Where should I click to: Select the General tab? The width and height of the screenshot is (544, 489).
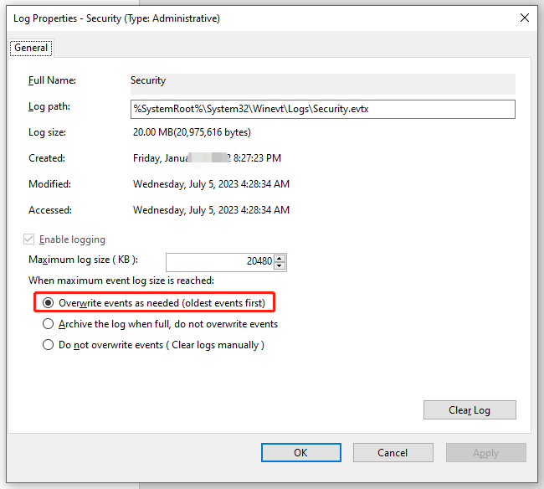pos(31,49)
